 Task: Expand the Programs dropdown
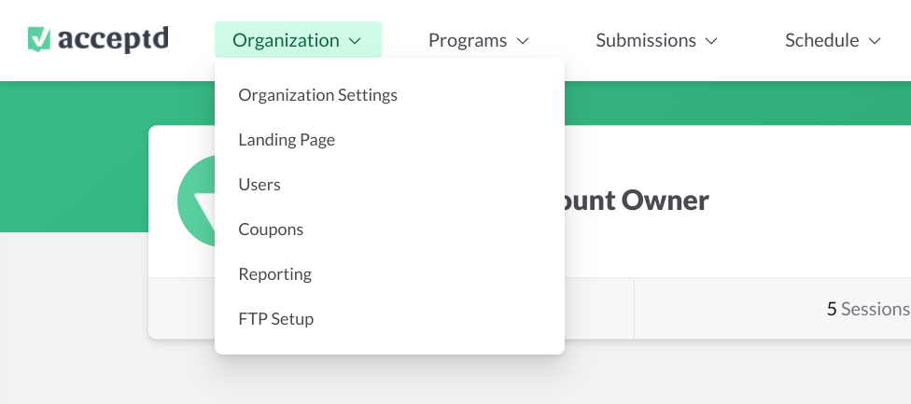point(479,41)
